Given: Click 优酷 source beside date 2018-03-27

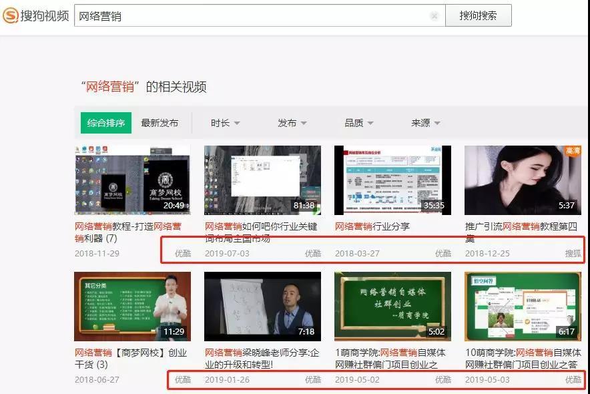Looking at the screenshot, I should (x=443, y=254).
